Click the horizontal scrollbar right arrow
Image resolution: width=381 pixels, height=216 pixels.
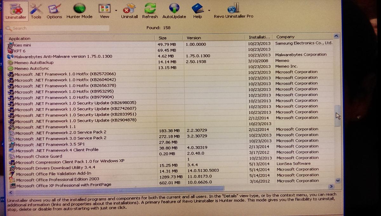coord(331,186)
